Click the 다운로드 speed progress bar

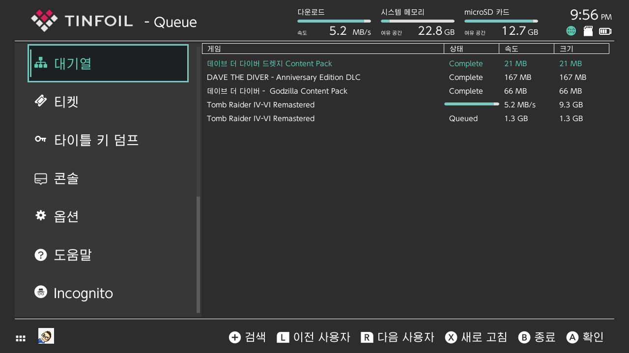click(334, 21)
